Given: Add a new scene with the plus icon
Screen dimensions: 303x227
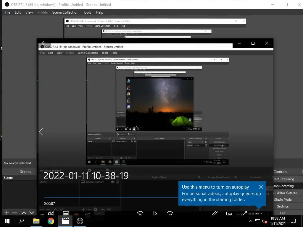Looking at the screenshot, I should coord(7,213).
